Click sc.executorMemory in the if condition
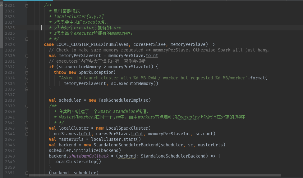Screen dimensions: 303x178 (80, 67)
